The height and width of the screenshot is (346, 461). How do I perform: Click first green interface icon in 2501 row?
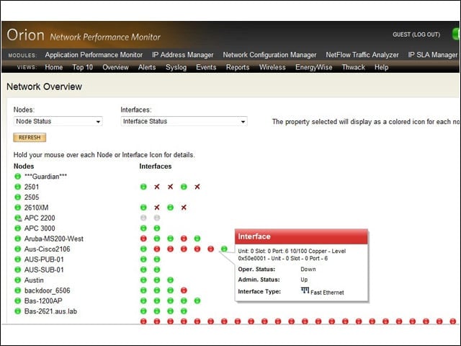[x=143, y=187]
